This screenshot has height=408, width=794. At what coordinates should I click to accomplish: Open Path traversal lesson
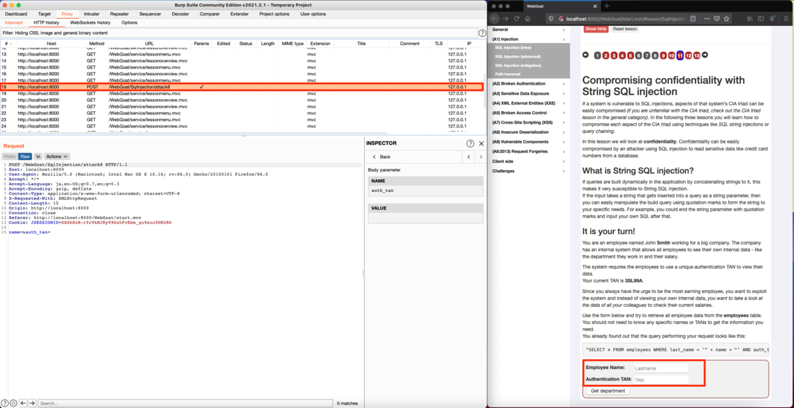(x=507, y=74)
